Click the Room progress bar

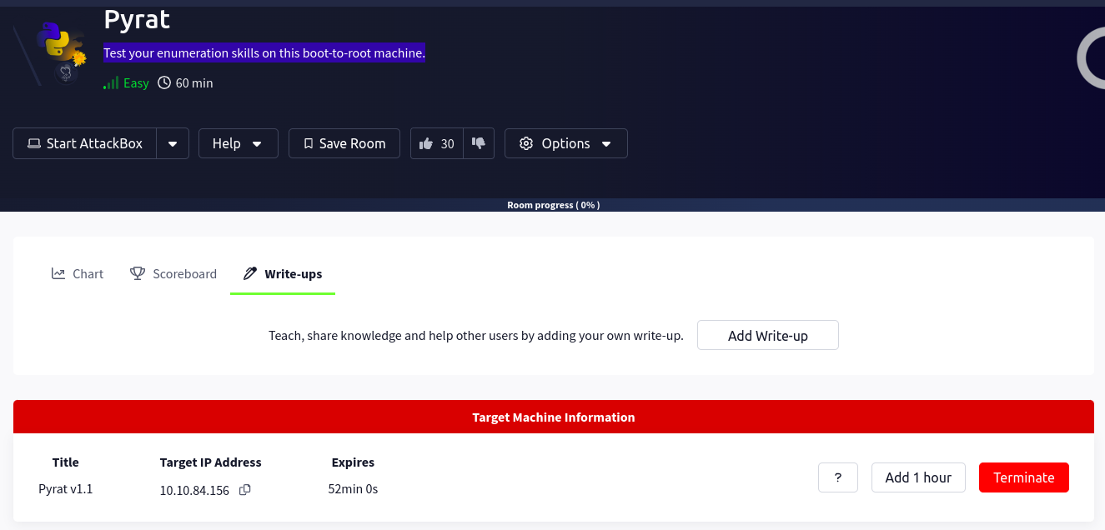pyautogui.click(x=552, y=205)
